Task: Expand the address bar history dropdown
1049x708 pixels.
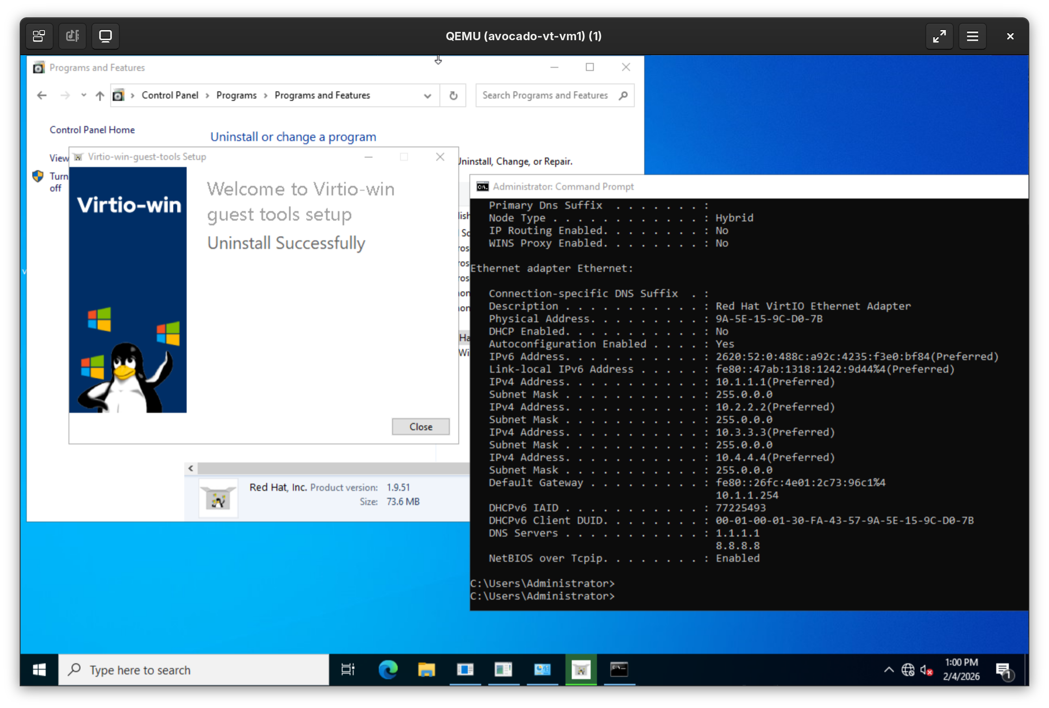Action: pyautogui.click(x=427, y=96)
